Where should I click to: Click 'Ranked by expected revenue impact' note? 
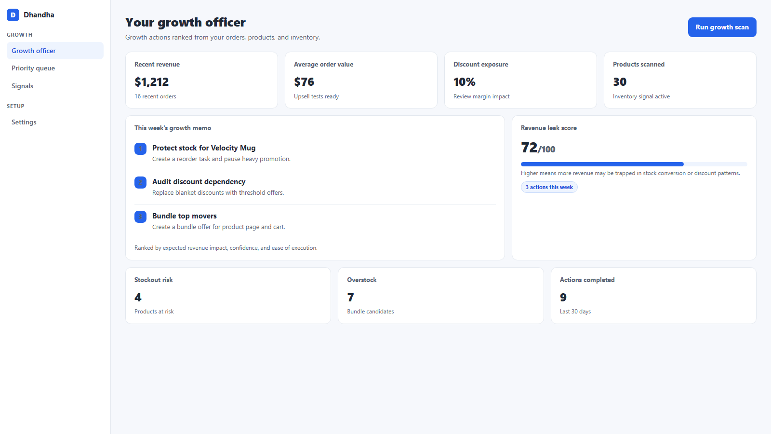[226, 248]
